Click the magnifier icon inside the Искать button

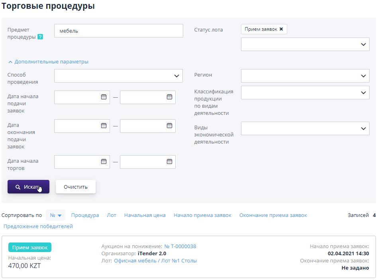[19, 186]
